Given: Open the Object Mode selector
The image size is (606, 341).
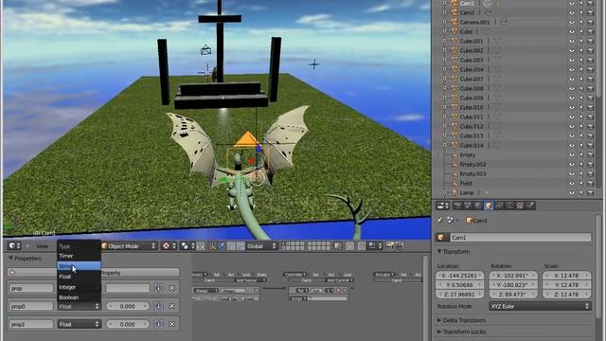Looking at the screenshot, I should coord(129,246).
